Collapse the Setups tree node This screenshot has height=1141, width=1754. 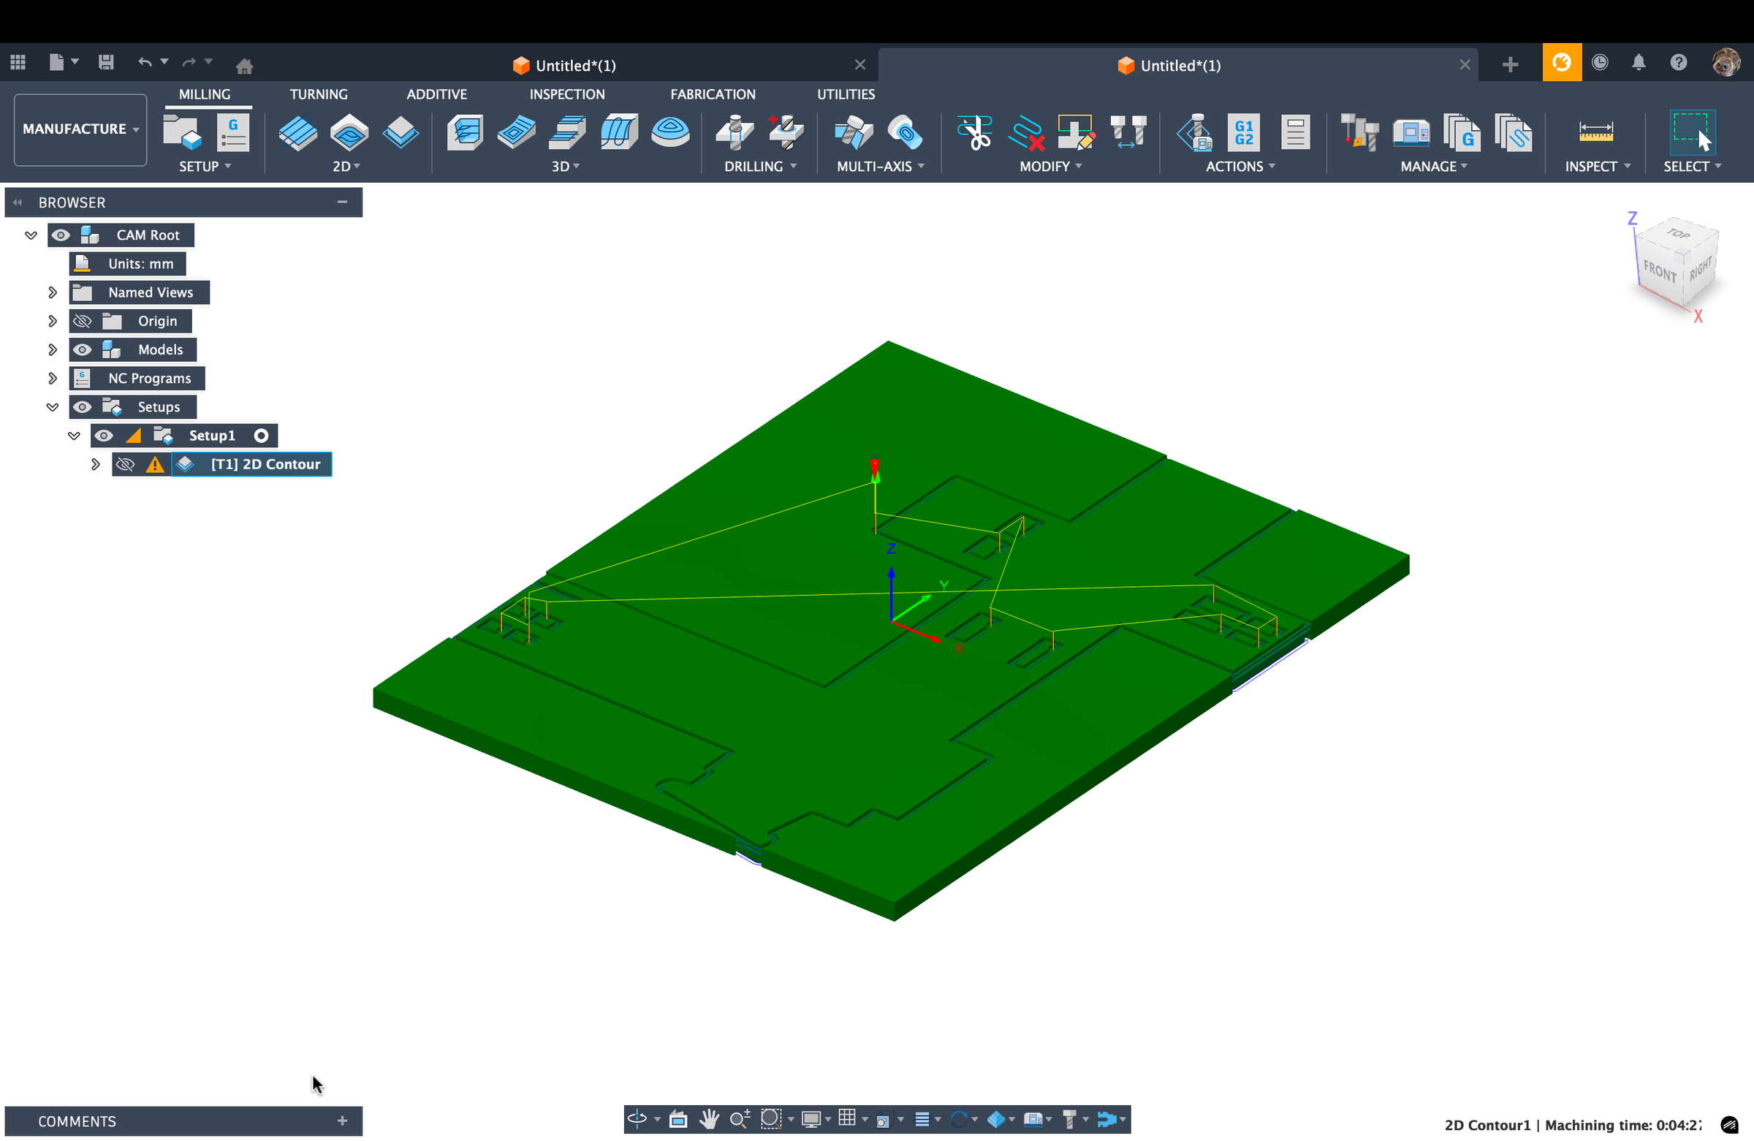click(53, 406)
